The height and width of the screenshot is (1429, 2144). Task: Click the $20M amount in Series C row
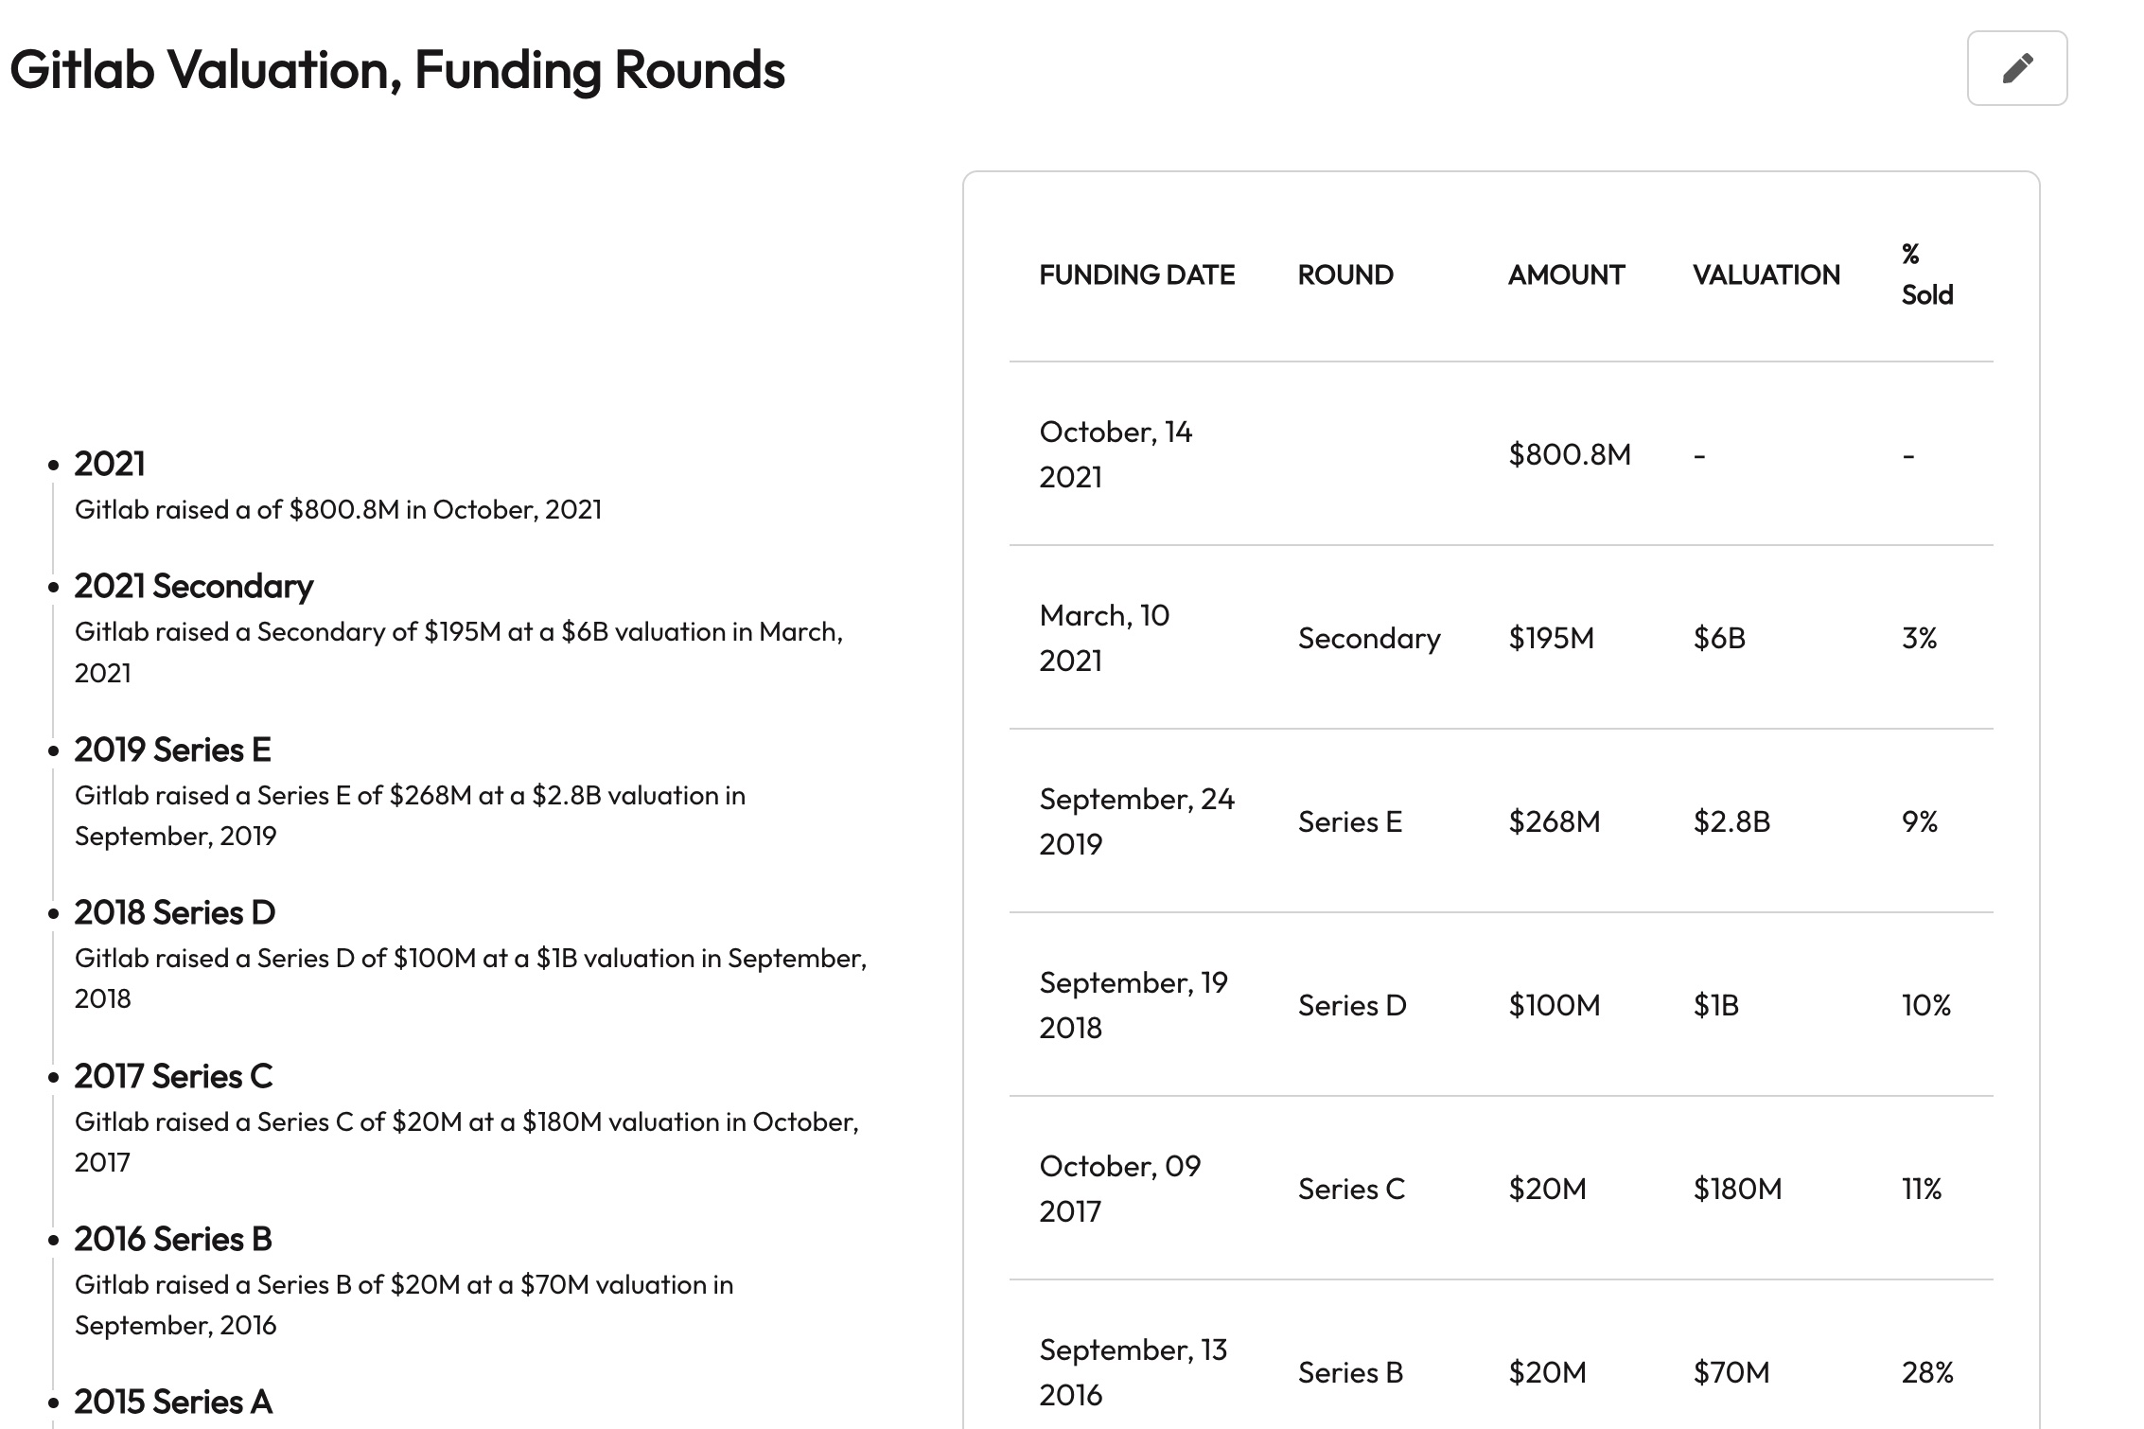tap(1547, 1189)
